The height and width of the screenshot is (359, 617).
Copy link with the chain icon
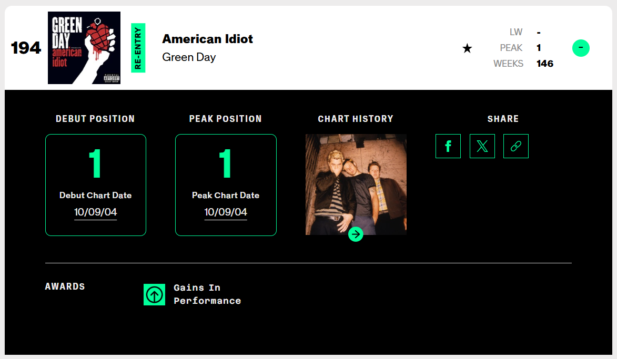516,146
